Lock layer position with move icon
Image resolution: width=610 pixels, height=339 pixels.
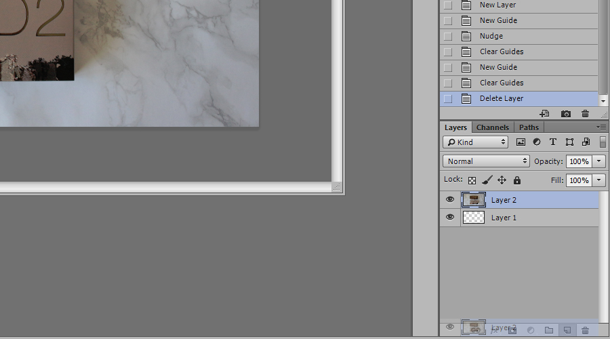(x=502, y=180)
